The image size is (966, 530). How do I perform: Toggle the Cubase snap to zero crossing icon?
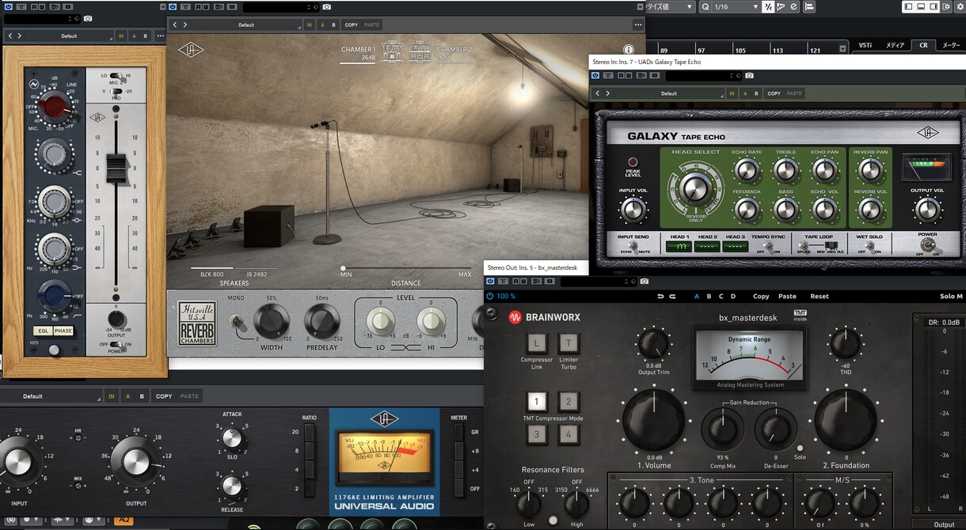tap(768, 7)
